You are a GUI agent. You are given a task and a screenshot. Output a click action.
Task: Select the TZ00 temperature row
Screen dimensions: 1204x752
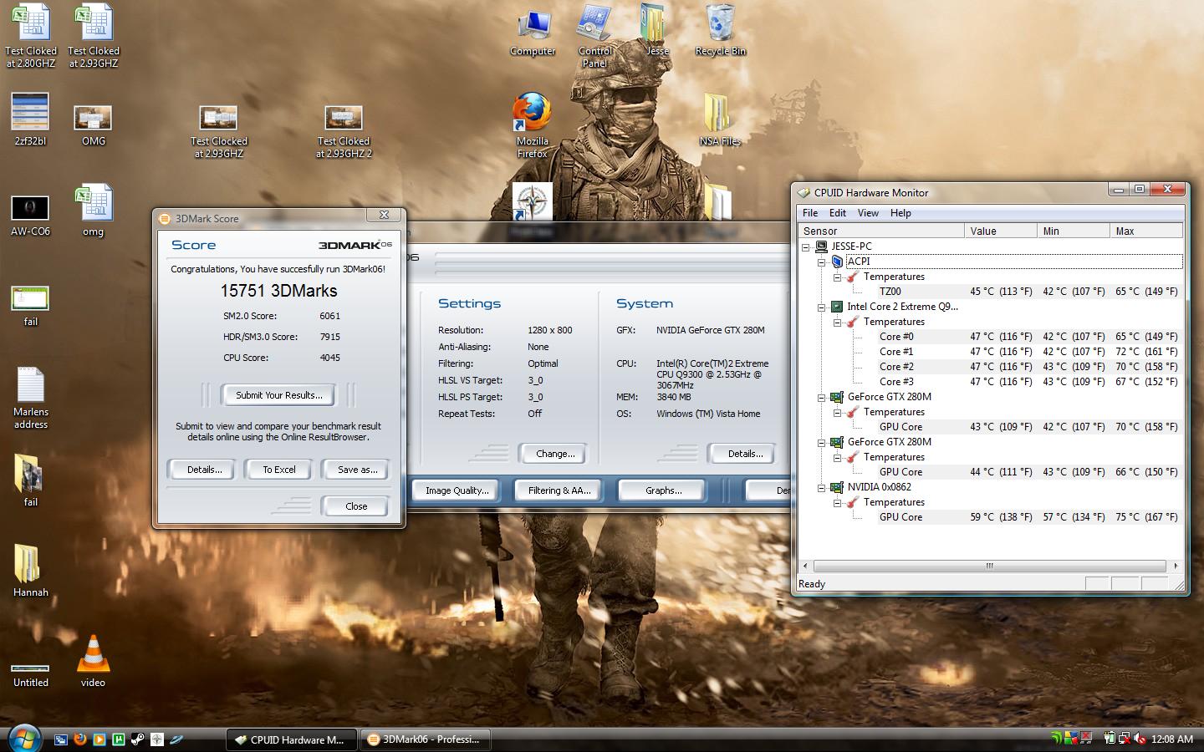[x=992, y=292]
